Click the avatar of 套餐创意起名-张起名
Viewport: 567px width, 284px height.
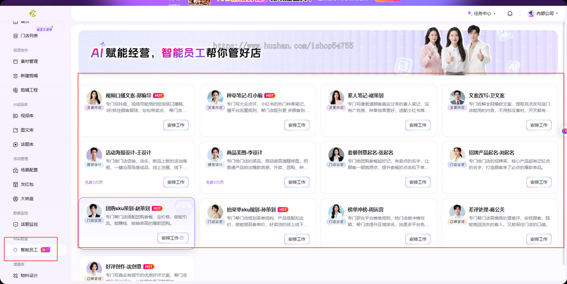(336, 155)
